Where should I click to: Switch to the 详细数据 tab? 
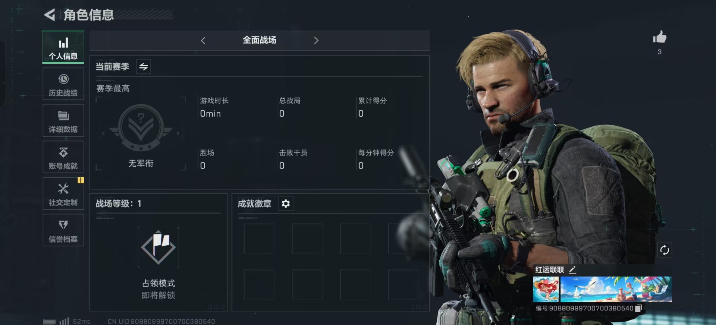pos(63,121)
